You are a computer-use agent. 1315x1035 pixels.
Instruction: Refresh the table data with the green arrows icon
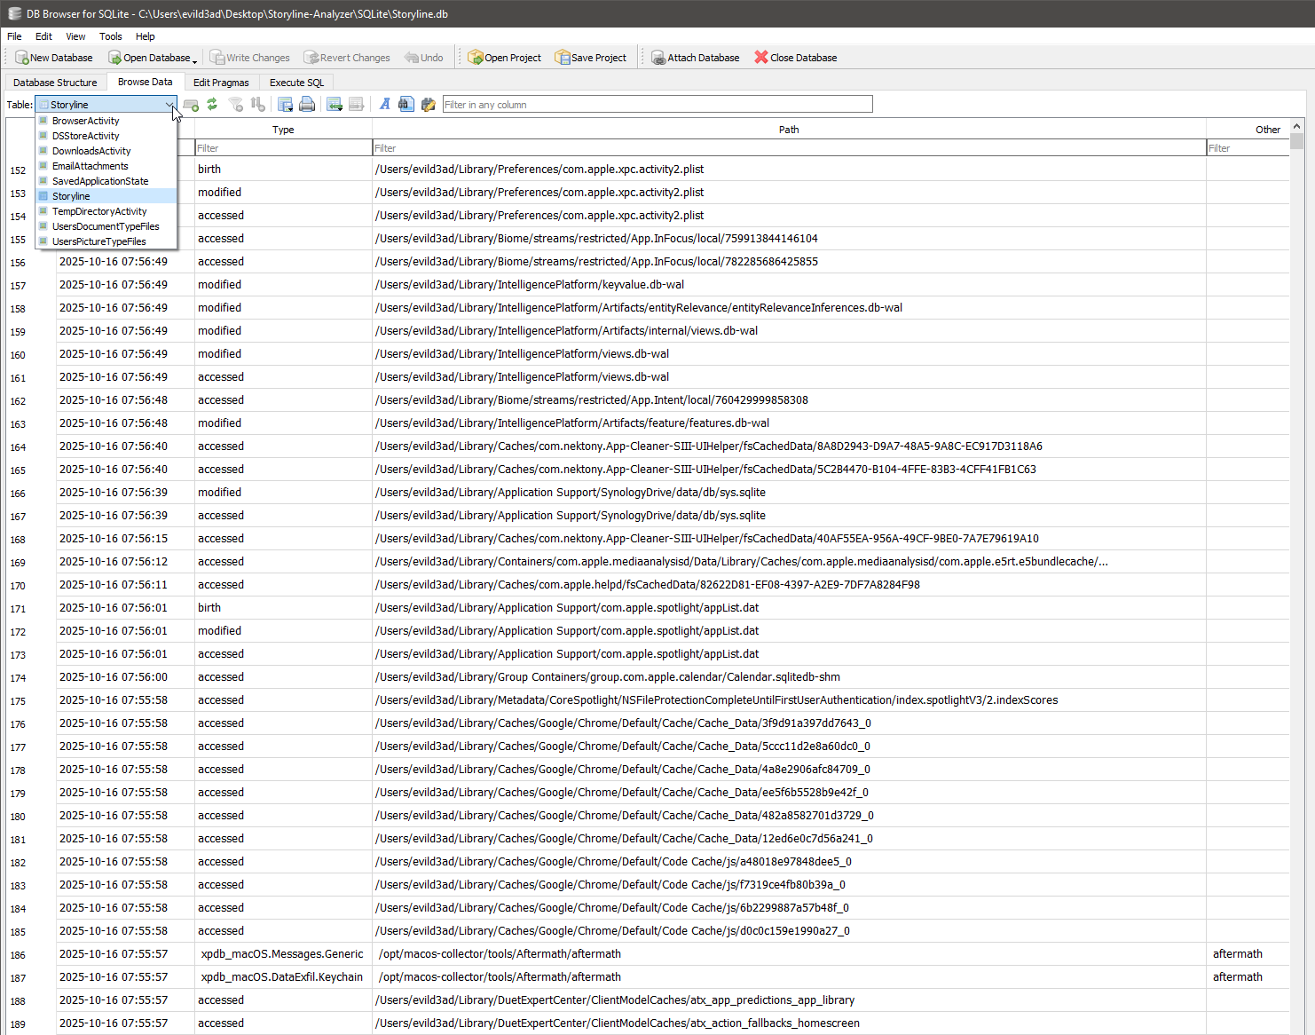pos(212,104)
